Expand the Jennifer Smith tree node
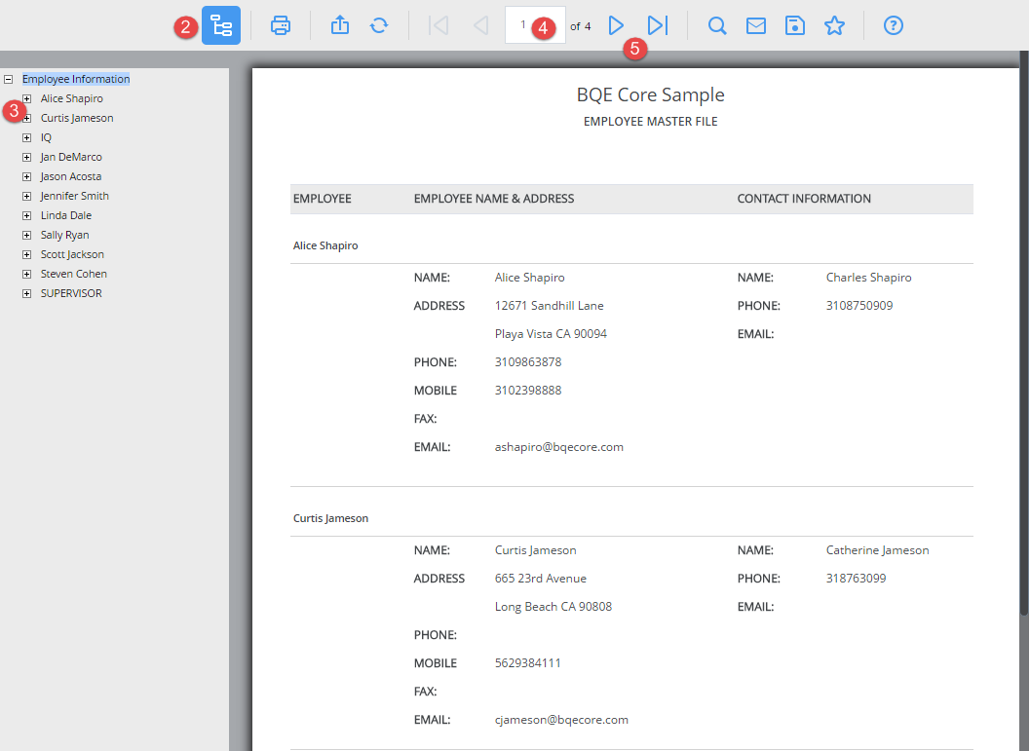 (27, 196)
